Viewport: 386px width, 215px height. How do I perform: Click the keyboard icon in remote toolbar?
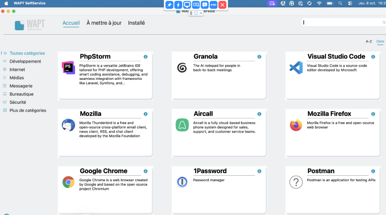point(196,5)
